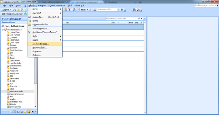Select the Infected Items folder
Screen dimensions: 219x115
[x=16, y=66]
